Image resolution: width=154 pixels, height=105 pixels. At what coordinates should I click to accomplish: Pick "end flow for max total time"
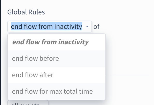click(57, 92)
